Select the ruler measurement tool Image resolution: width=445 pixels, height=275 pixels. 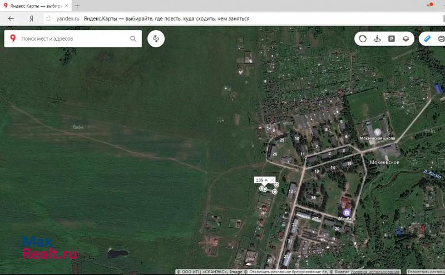(x=427, y=39)
